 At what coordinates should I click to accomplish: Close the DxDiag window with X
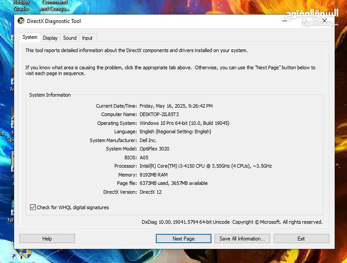tap(324, 20)
